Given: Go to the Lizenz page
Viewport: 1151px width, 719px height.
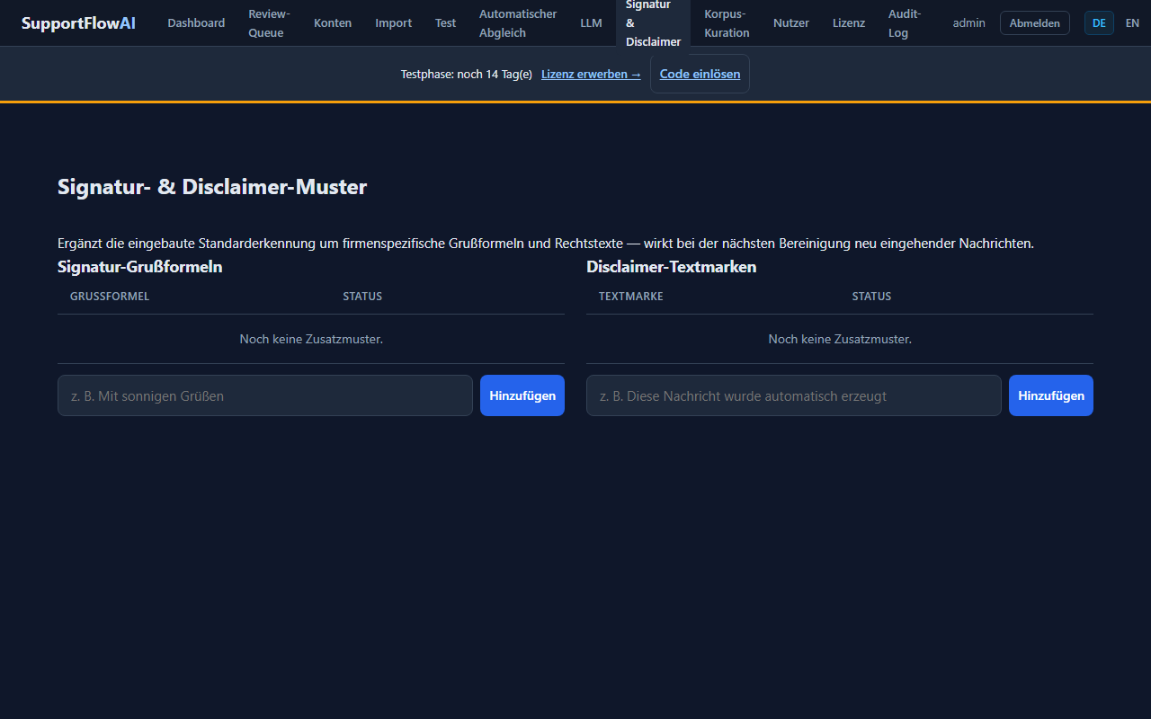Looking at the screenshot, I should click(849, 23).
